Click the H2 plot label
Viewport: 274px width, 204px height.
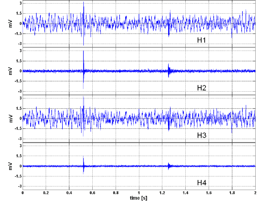click(x=202, y=88)
